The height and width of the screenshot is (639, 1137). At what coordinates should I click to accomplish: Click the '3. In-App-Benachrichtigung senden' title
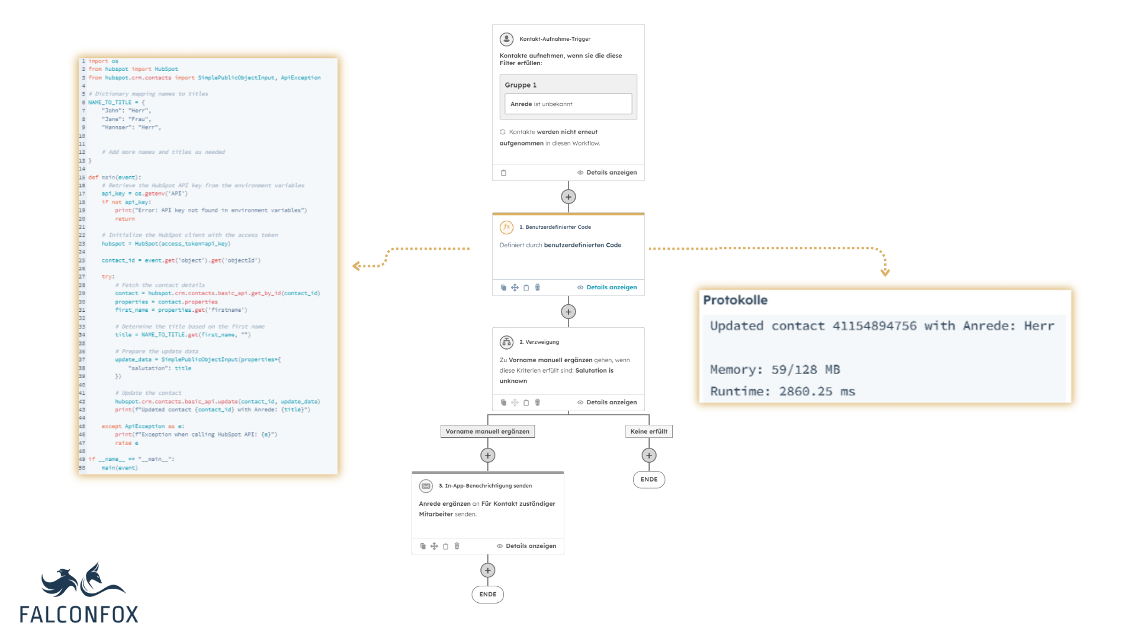485,486
